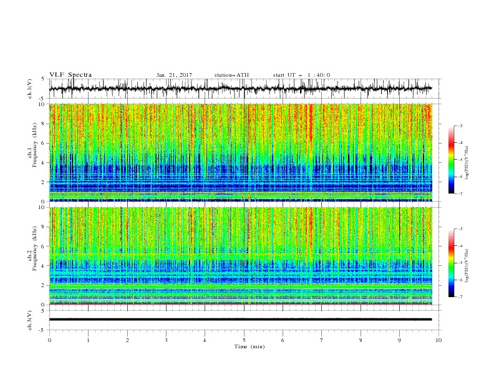The width and height of the screenshot is (494, 382).
Task: Click the ch.1 frequency axis "4" tick label
Action: point(44,163)
